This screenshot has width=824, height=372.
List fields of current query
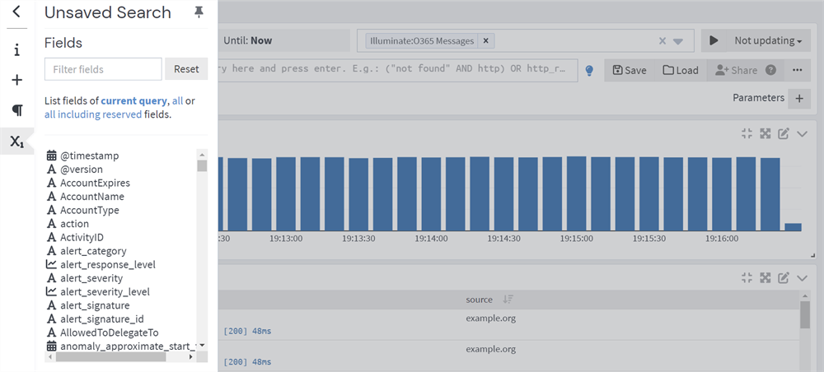[133, 100]
